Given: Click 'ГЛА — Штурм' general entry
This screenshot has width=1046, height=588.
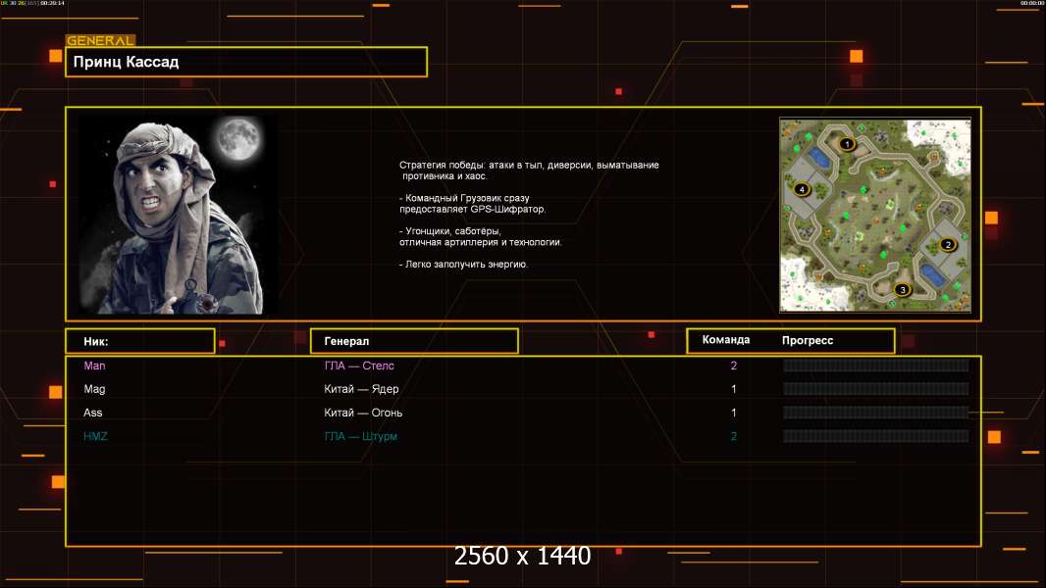Looking at the screenshot, I should 361,436.
